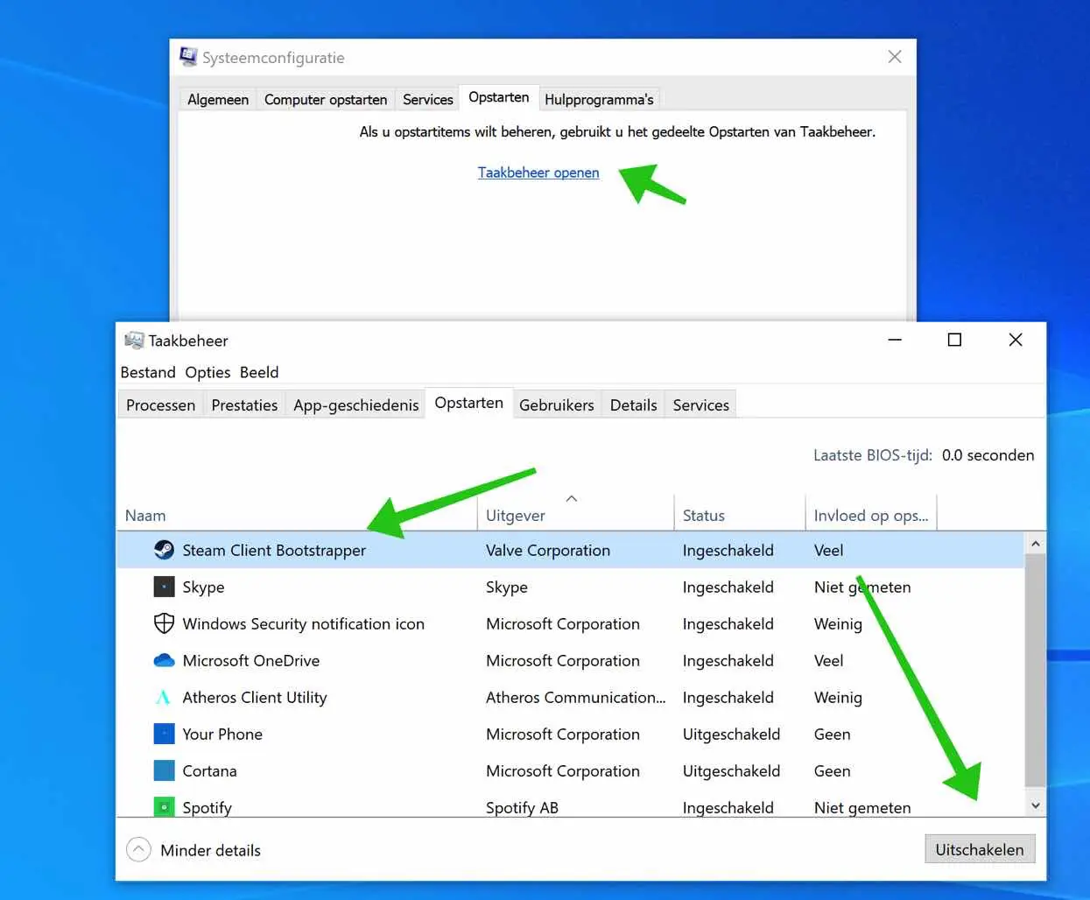Open the Beeld menu
Image resolution: width=1090 pixels, height=900 pixels.
point(259,372)
